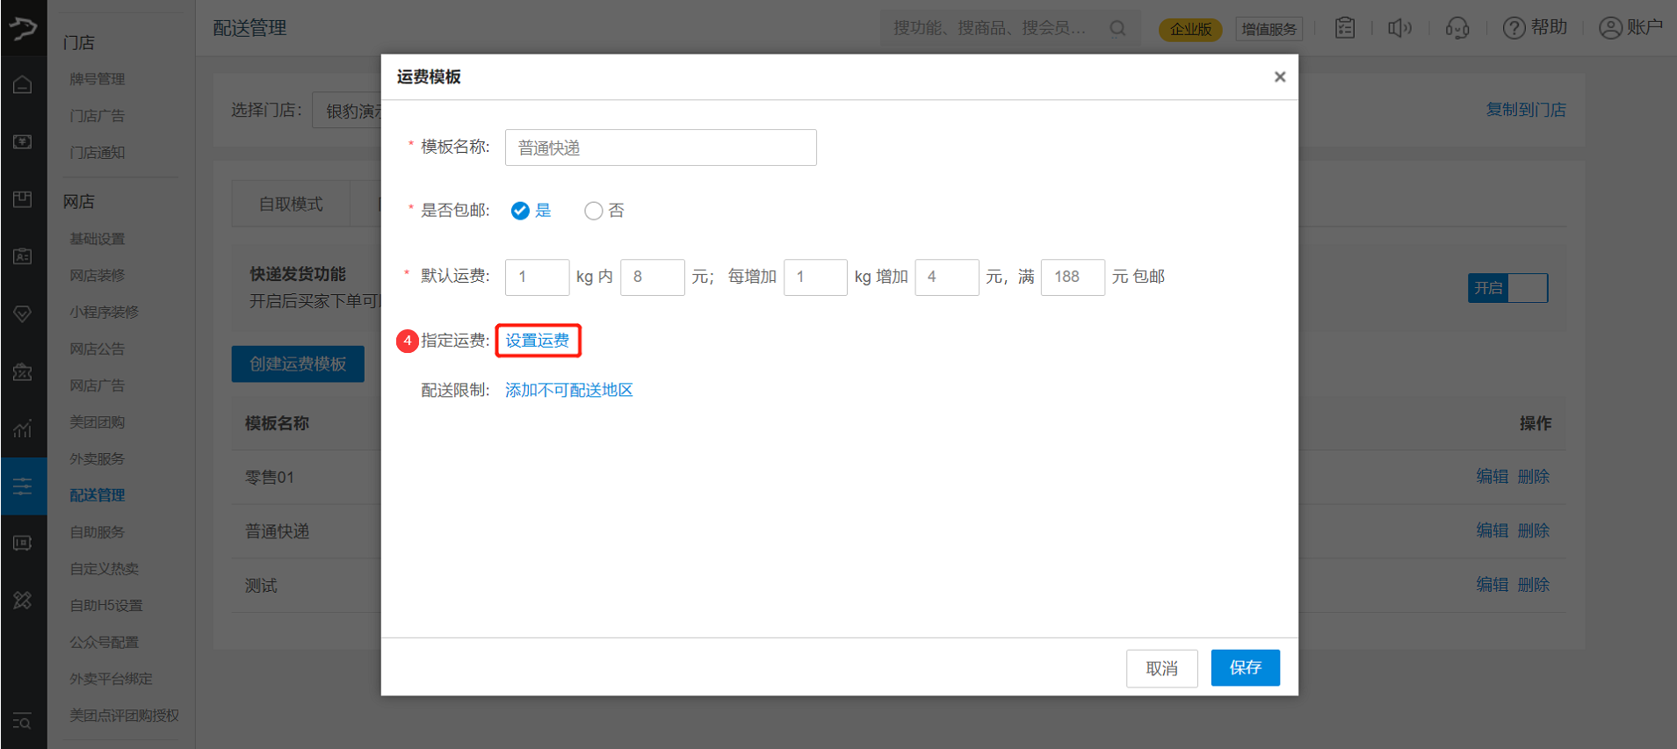The width and height of the screenshot is (1677, 749).
Task: Click the 模板名称 input field
Action: 661,148
